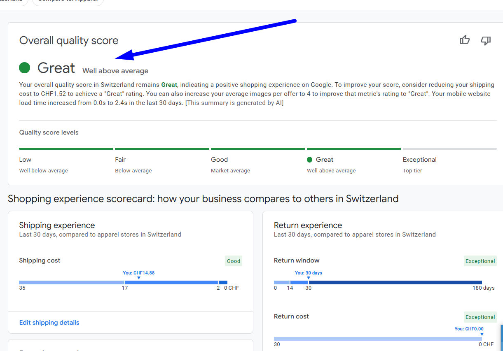Click the 'You: CHF0.00' return cost marker
Viewport: 503px width, 351px height.
pyautogui.click(x=469, y=329)
